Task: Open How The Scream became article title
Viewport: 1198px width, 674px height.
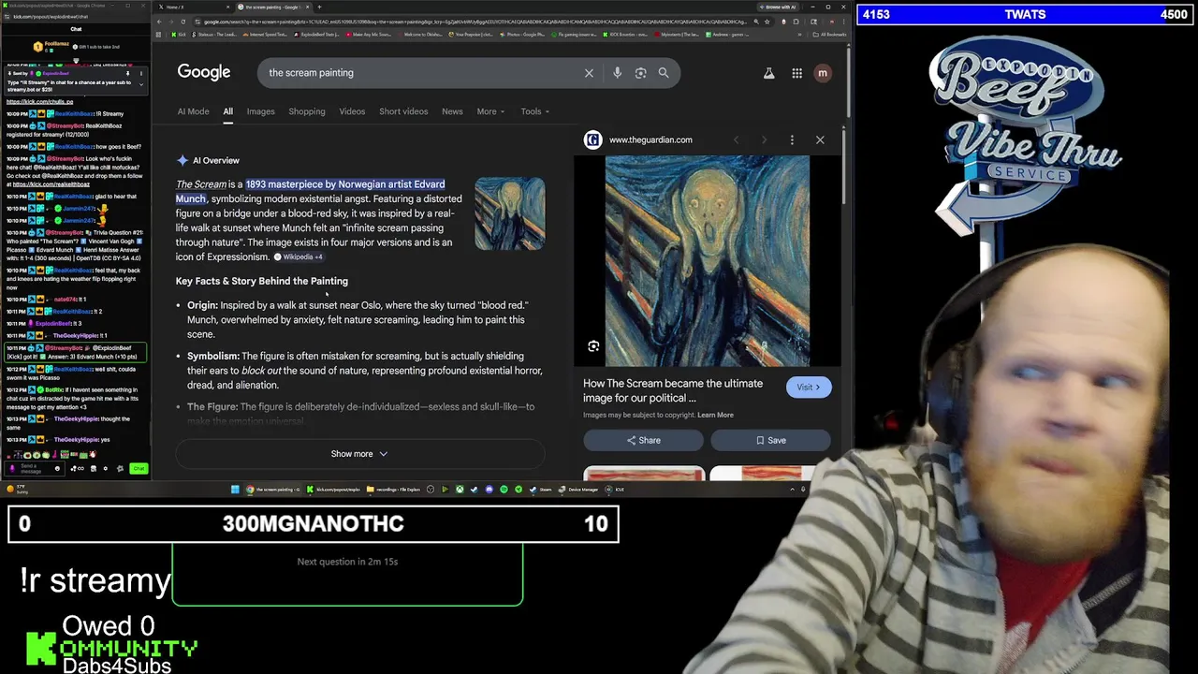Action: [673, 390]
